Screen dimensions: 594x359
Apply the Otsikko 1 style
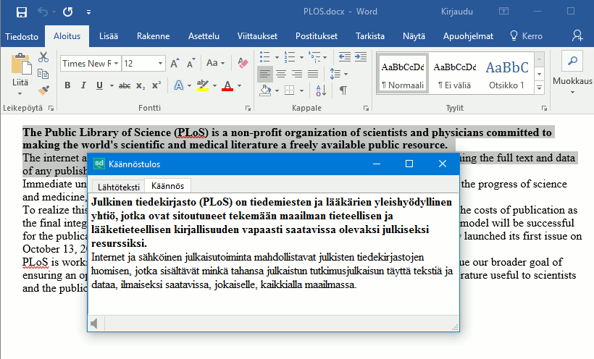tap(506, 75)
